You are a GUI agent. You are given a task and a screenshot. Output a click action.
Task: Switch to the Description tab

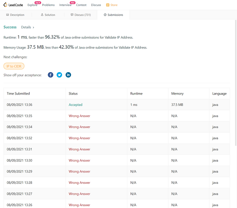point(15,15)
